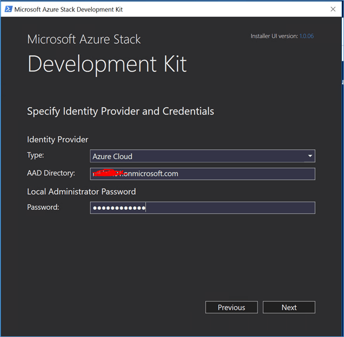Click the window title 'Microsoft Azure Stack Development Kit'
This screenshot has height=337, width=344.
[69, 10]
